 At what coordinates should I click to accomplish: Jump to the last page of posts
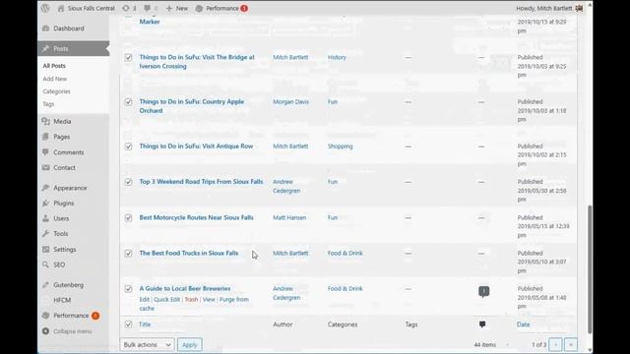pyautogui.click(x=571, y=345)
